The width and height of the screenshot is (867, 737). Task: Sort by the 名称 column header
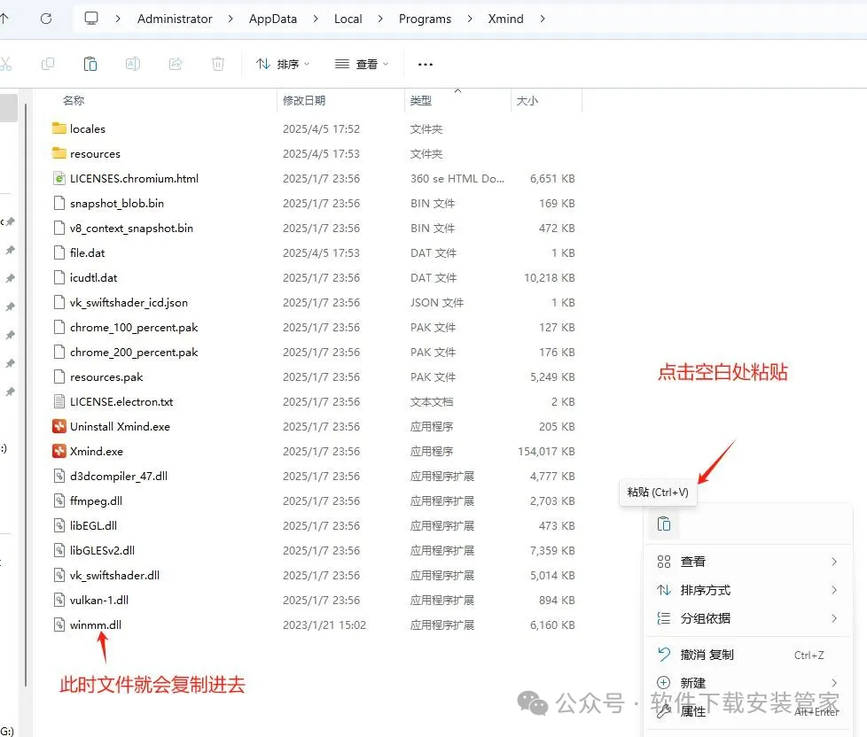[x=74, y=101]
